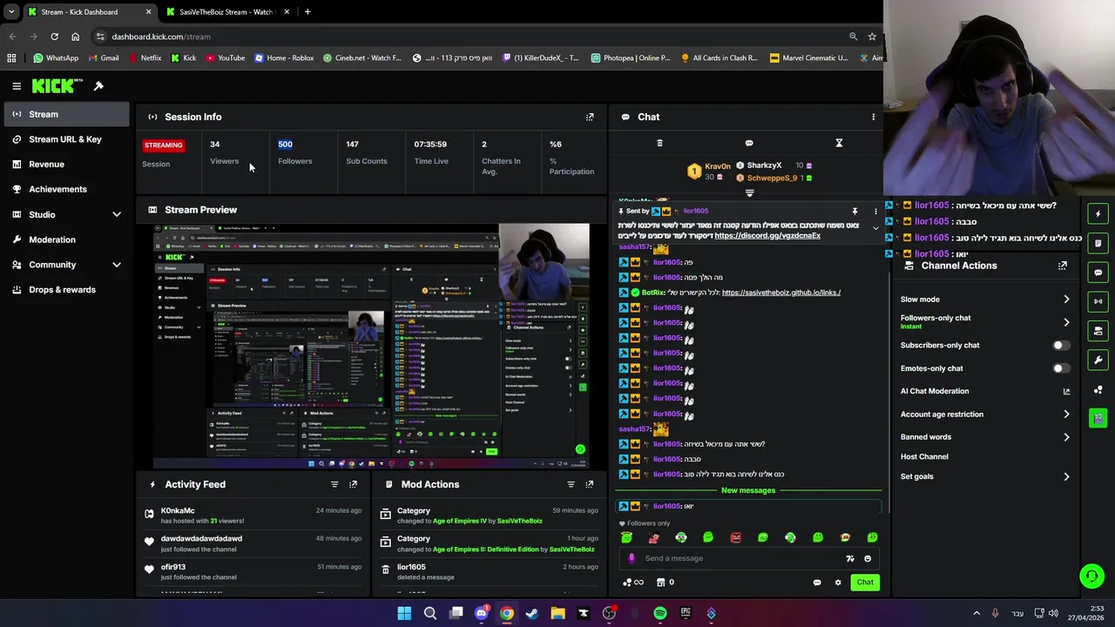Click the lightning bolt icon in right sidebar
The width and height of the screenshot is (1115, 627).
1098,213
